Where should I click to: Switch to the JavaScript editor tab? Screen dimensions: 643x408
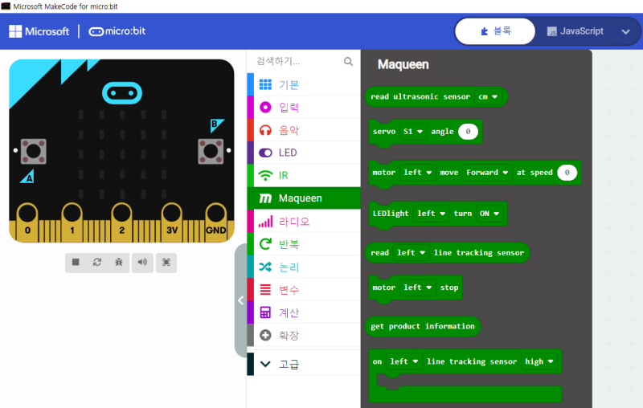[x=575, y=31]
